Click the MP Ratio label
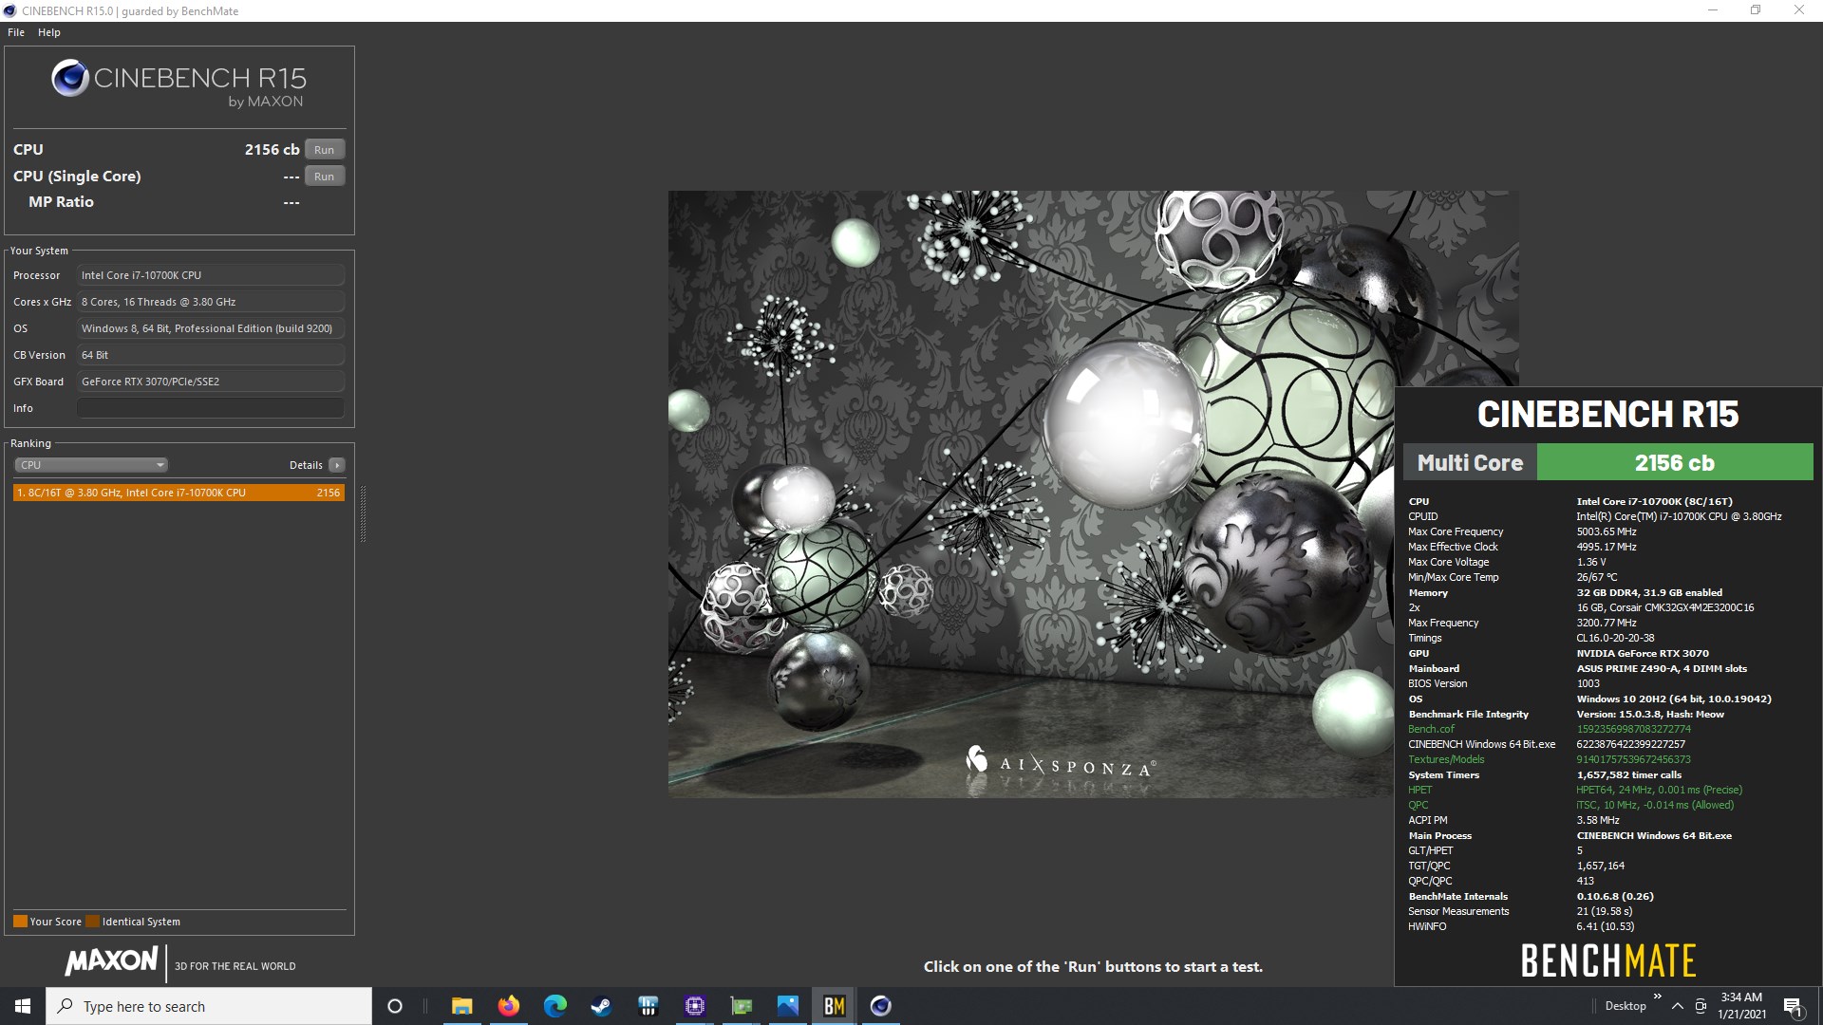The width and height of the screenshot is (1823, 1025). pyautogui.click(x=61, y=202)
